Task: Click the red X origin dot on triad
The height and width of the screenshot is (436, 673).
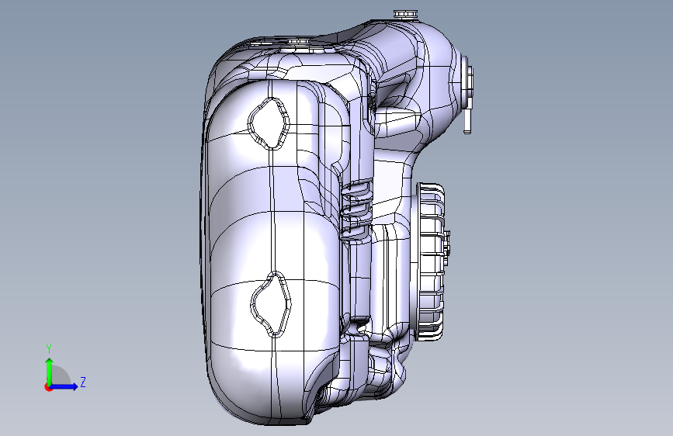Action: click(x=48, y=387)
